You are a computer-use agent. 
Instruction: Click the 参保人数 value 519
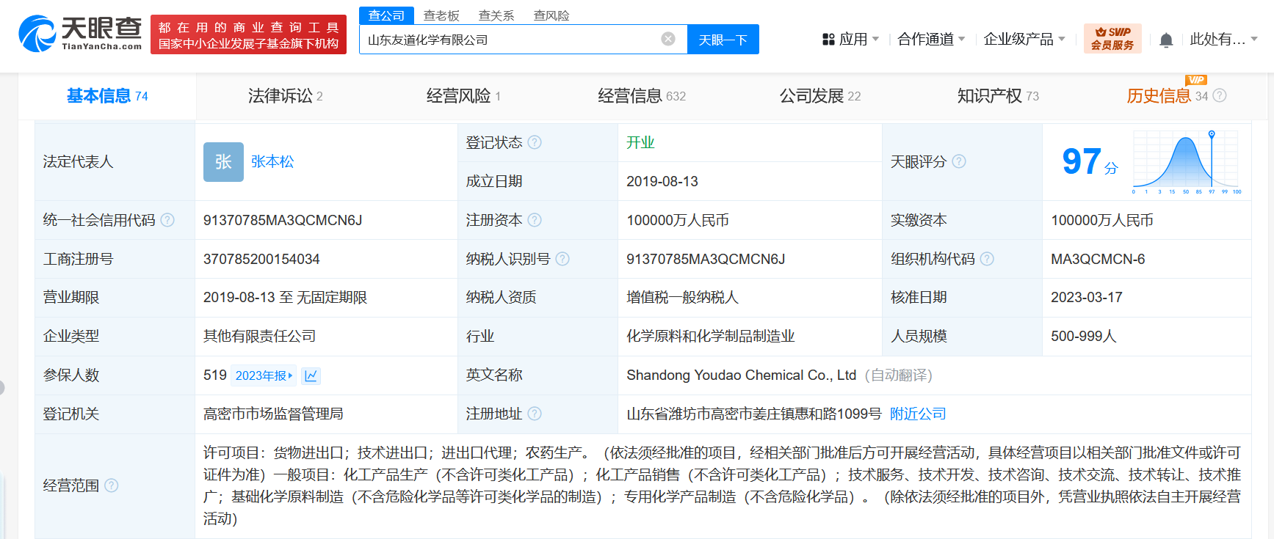[x=215, y=375]
